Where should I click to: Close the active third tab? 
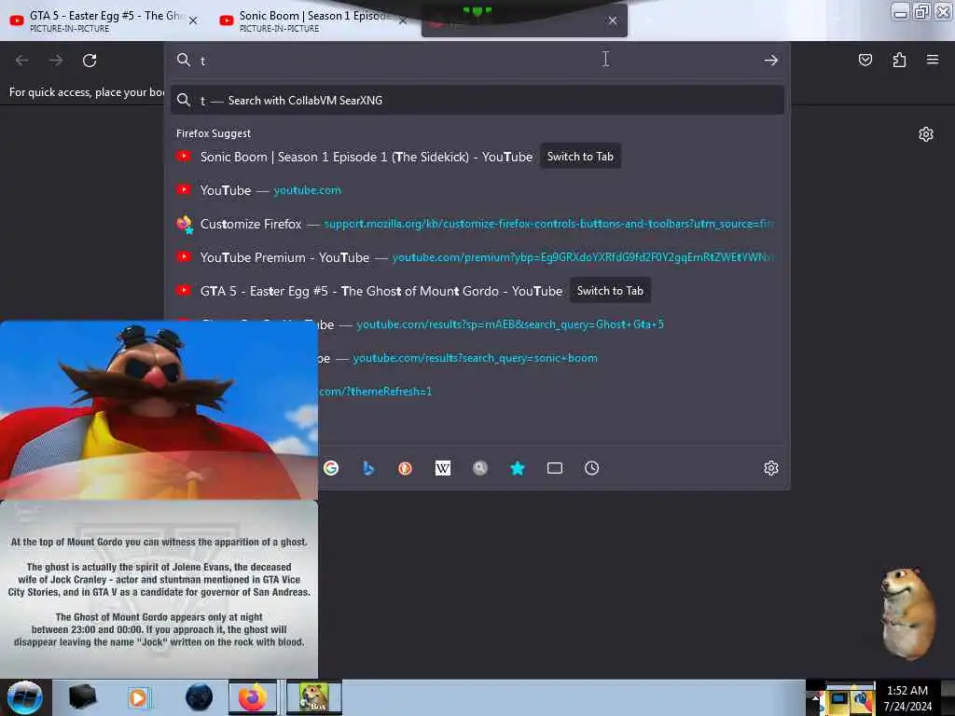[x=613, y=21]
